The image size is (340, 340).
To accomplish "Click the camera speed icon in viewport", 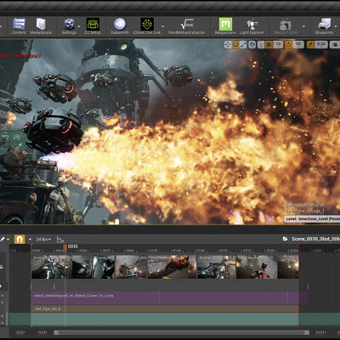I will (x=335, y=44).
